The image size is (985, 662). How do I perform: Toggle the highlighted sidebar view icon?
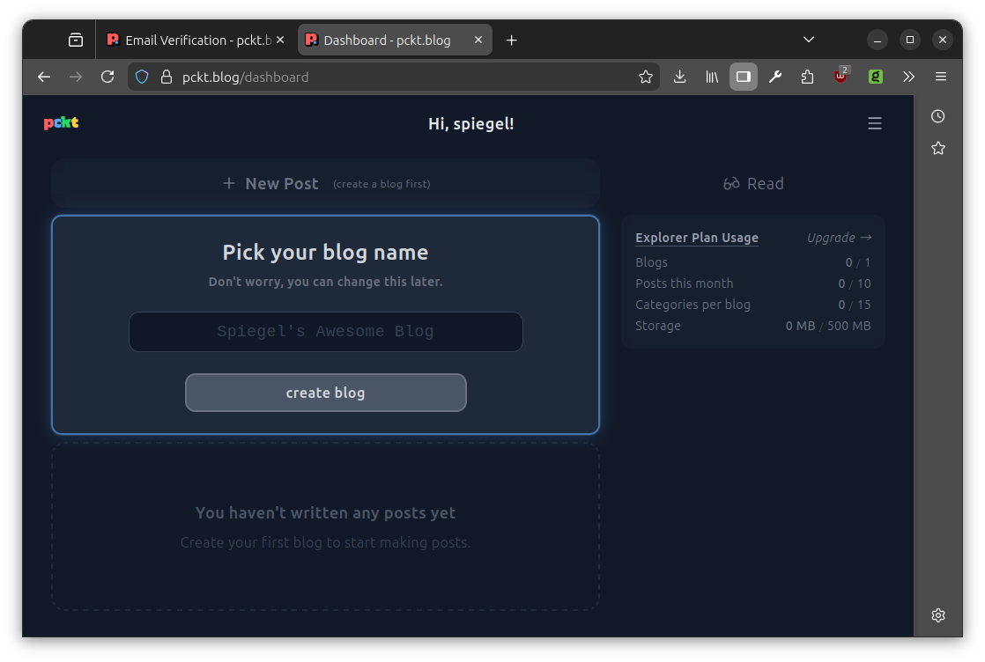(x=743, y=77)
